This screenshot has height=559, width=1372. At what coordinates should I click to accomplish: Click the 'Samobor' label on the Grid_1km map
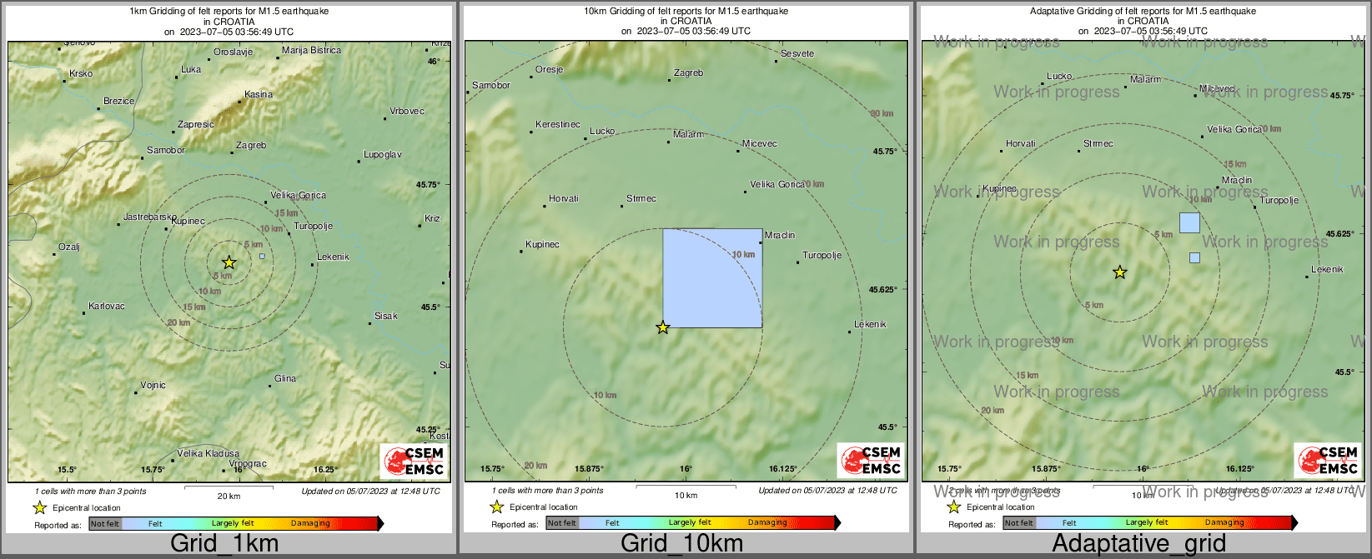[166, 151]
